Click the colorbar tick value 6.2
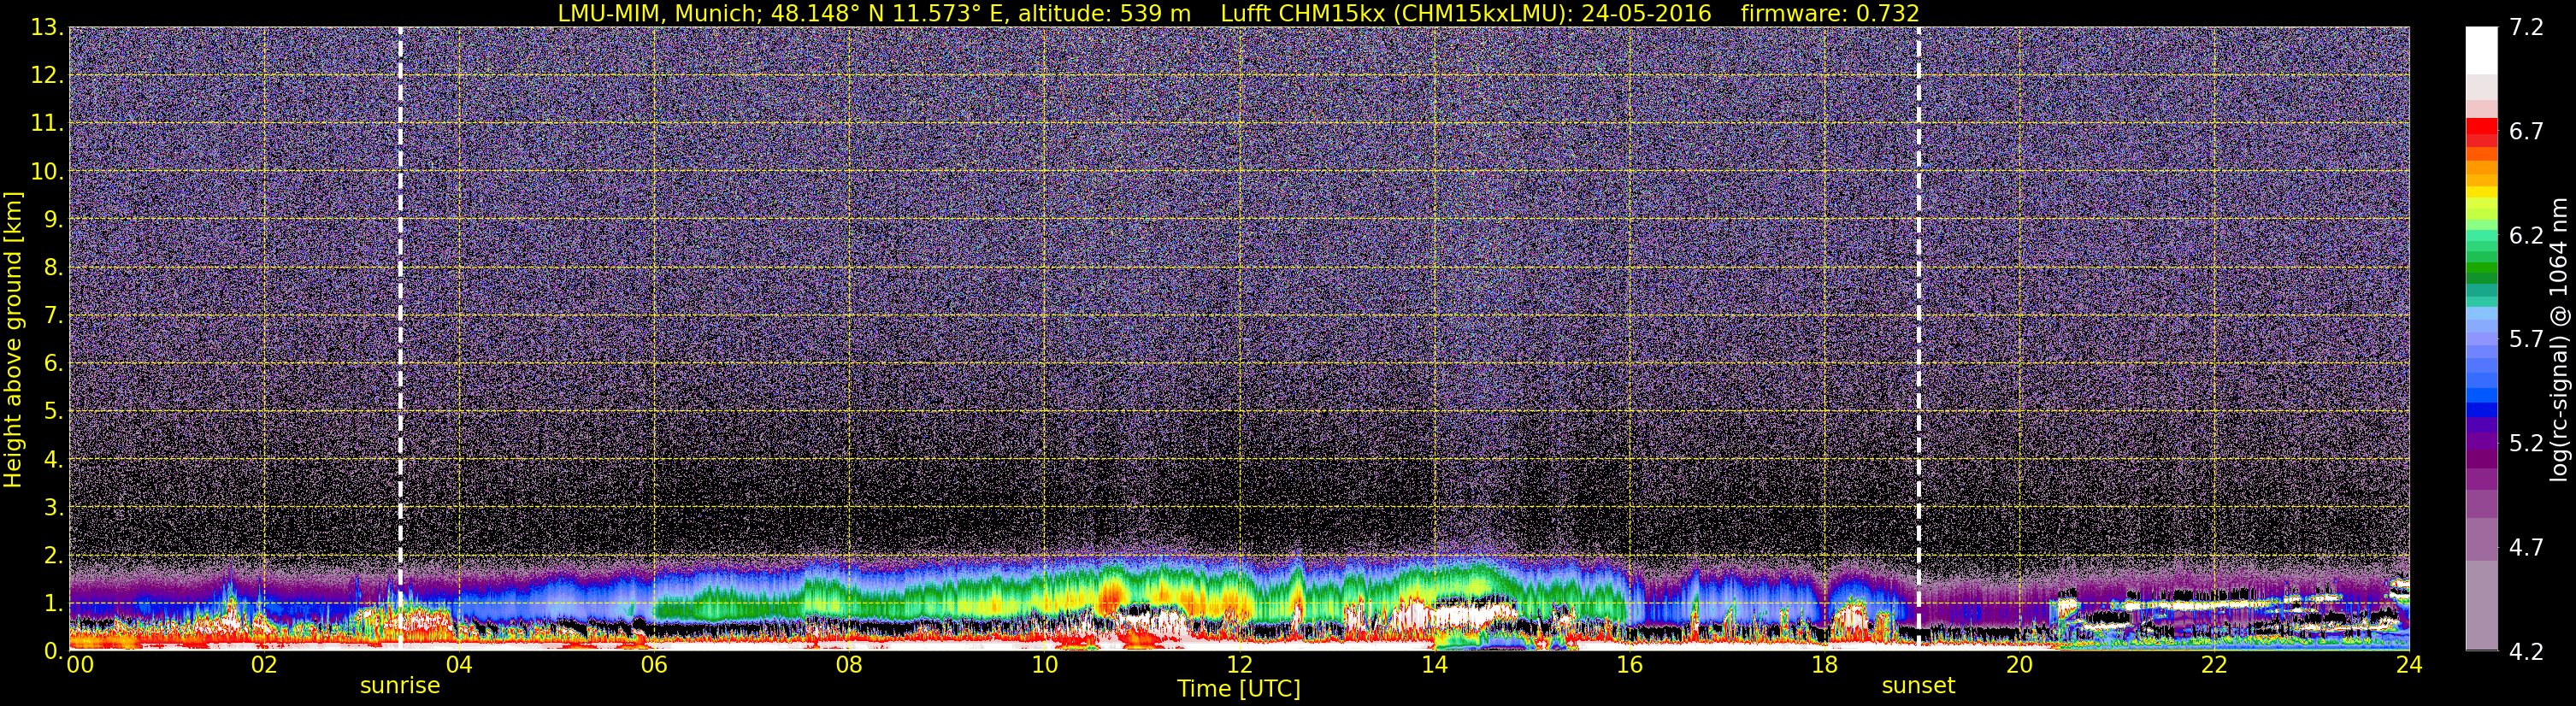The image size is (2576, 706). 2526,235
